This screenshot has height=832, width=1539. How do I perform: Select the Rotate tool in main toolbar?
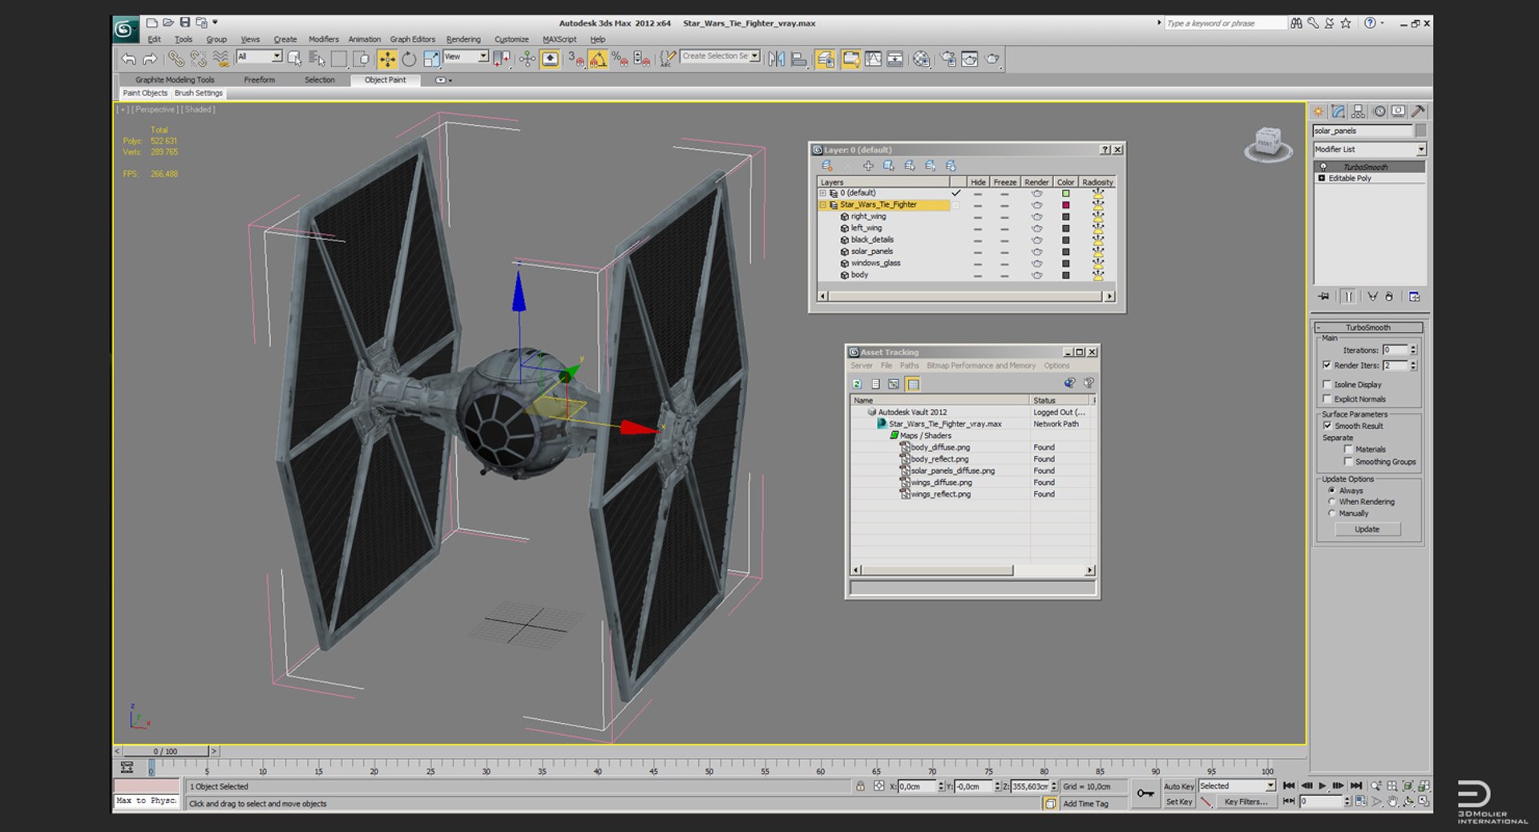[x=409, y=59]
